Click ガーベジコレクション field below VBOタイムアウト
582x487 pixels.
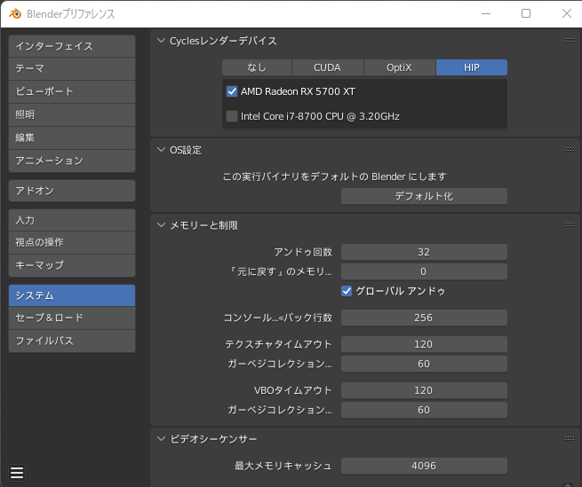click(424, 410)
